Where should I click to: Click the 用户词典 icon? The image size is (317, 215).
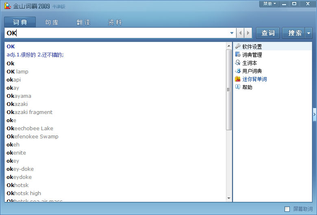click(238, 71)
